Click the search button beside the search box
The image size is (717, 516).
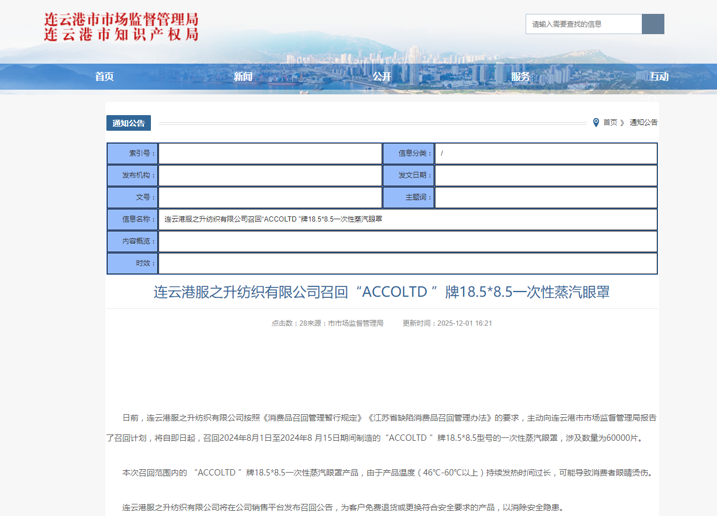(653, 24)
